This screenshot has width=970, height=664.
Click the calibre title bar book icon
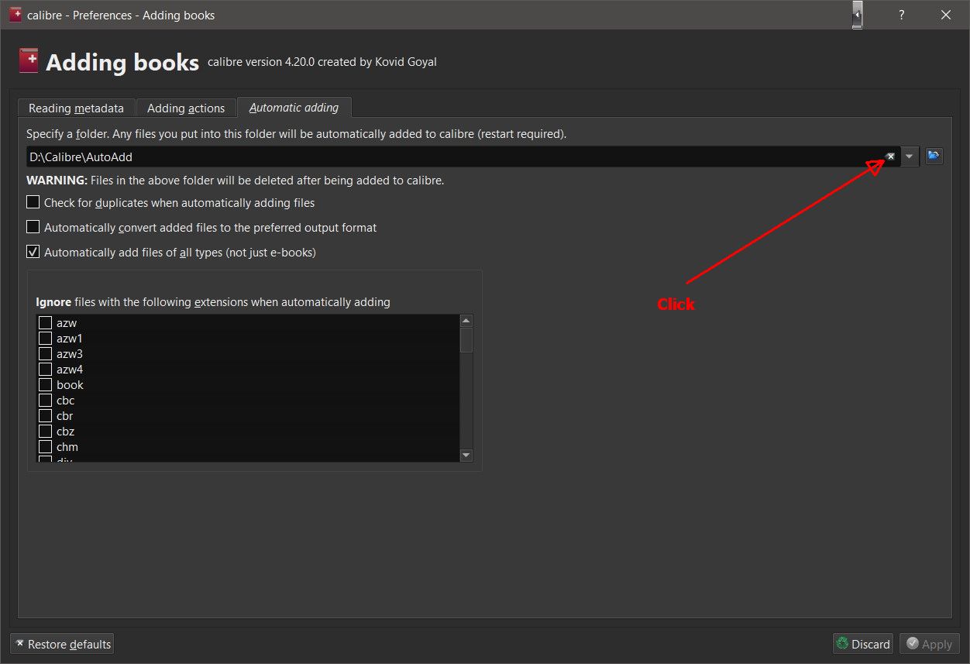15,15
